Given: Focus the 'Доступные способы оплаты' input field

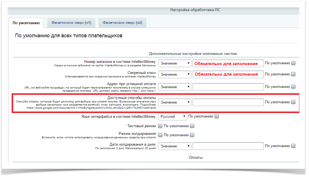Looking at the screenshot, I should point(228,102).
